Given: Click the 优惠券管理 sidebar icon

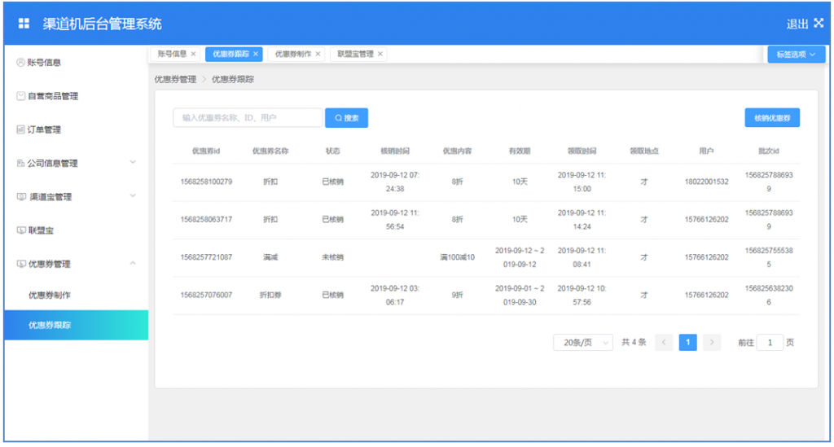Looking at the screenshot, I should tap(21, 264).
